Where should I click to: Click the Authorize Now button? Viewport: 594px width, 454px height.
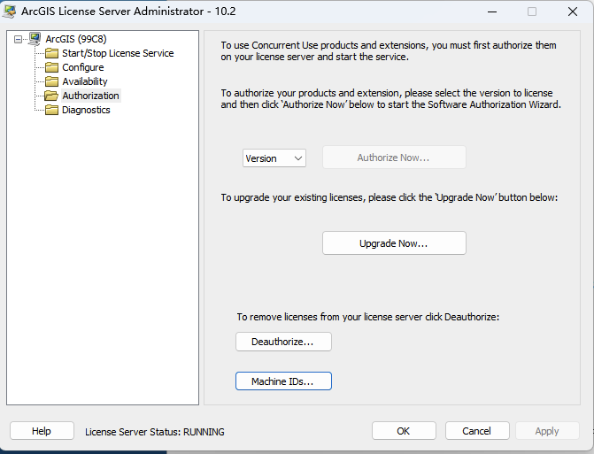tap(394, 158)
